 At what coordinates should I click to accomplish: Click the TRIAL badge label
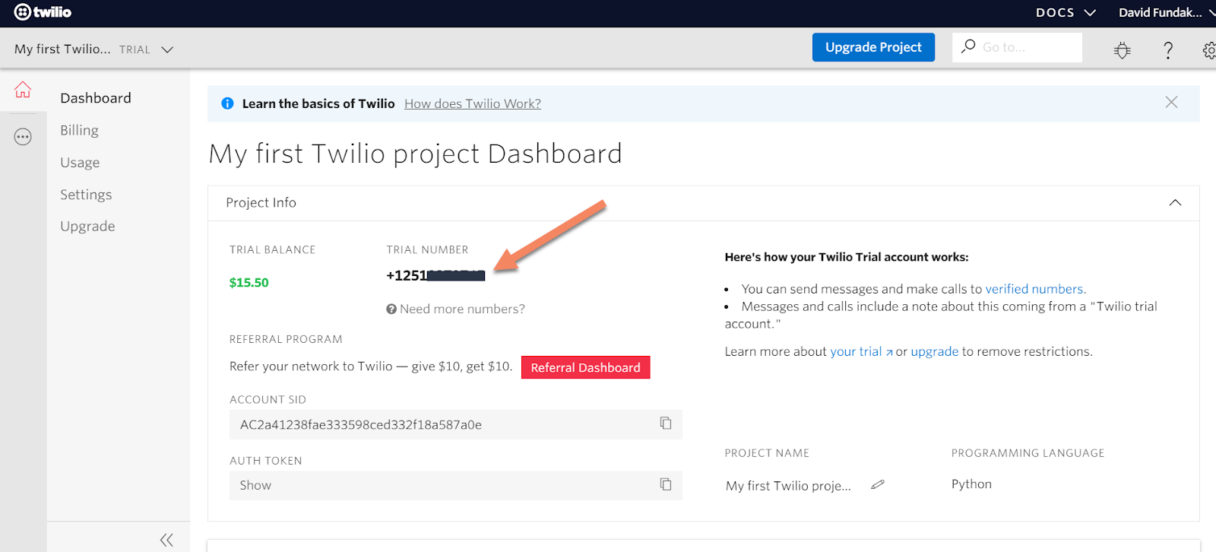pyautogui.click(x=135, y=49)
